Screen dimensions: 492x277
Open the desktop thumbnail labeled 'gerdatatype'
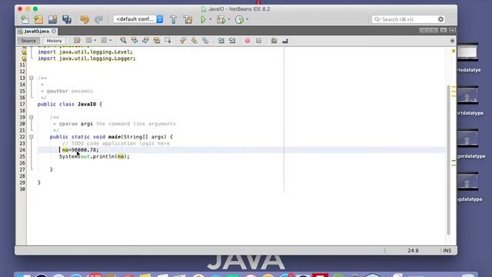(468, 138)
